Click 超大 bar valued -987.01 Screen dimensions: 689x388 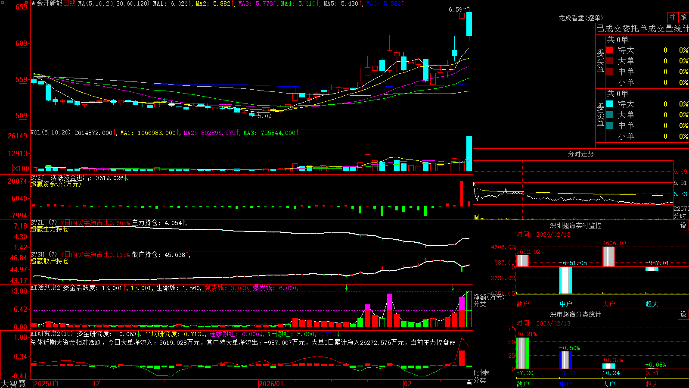[x=652, y=269]
